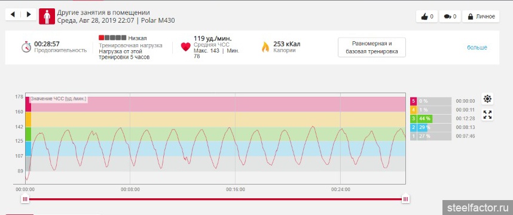Click the red indoor activity sport icon

click(47, 16)
